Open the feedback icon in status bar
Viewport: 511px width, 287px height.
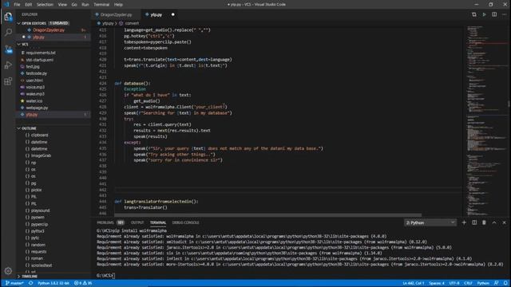pyautogui.click(x=496, y=283)
